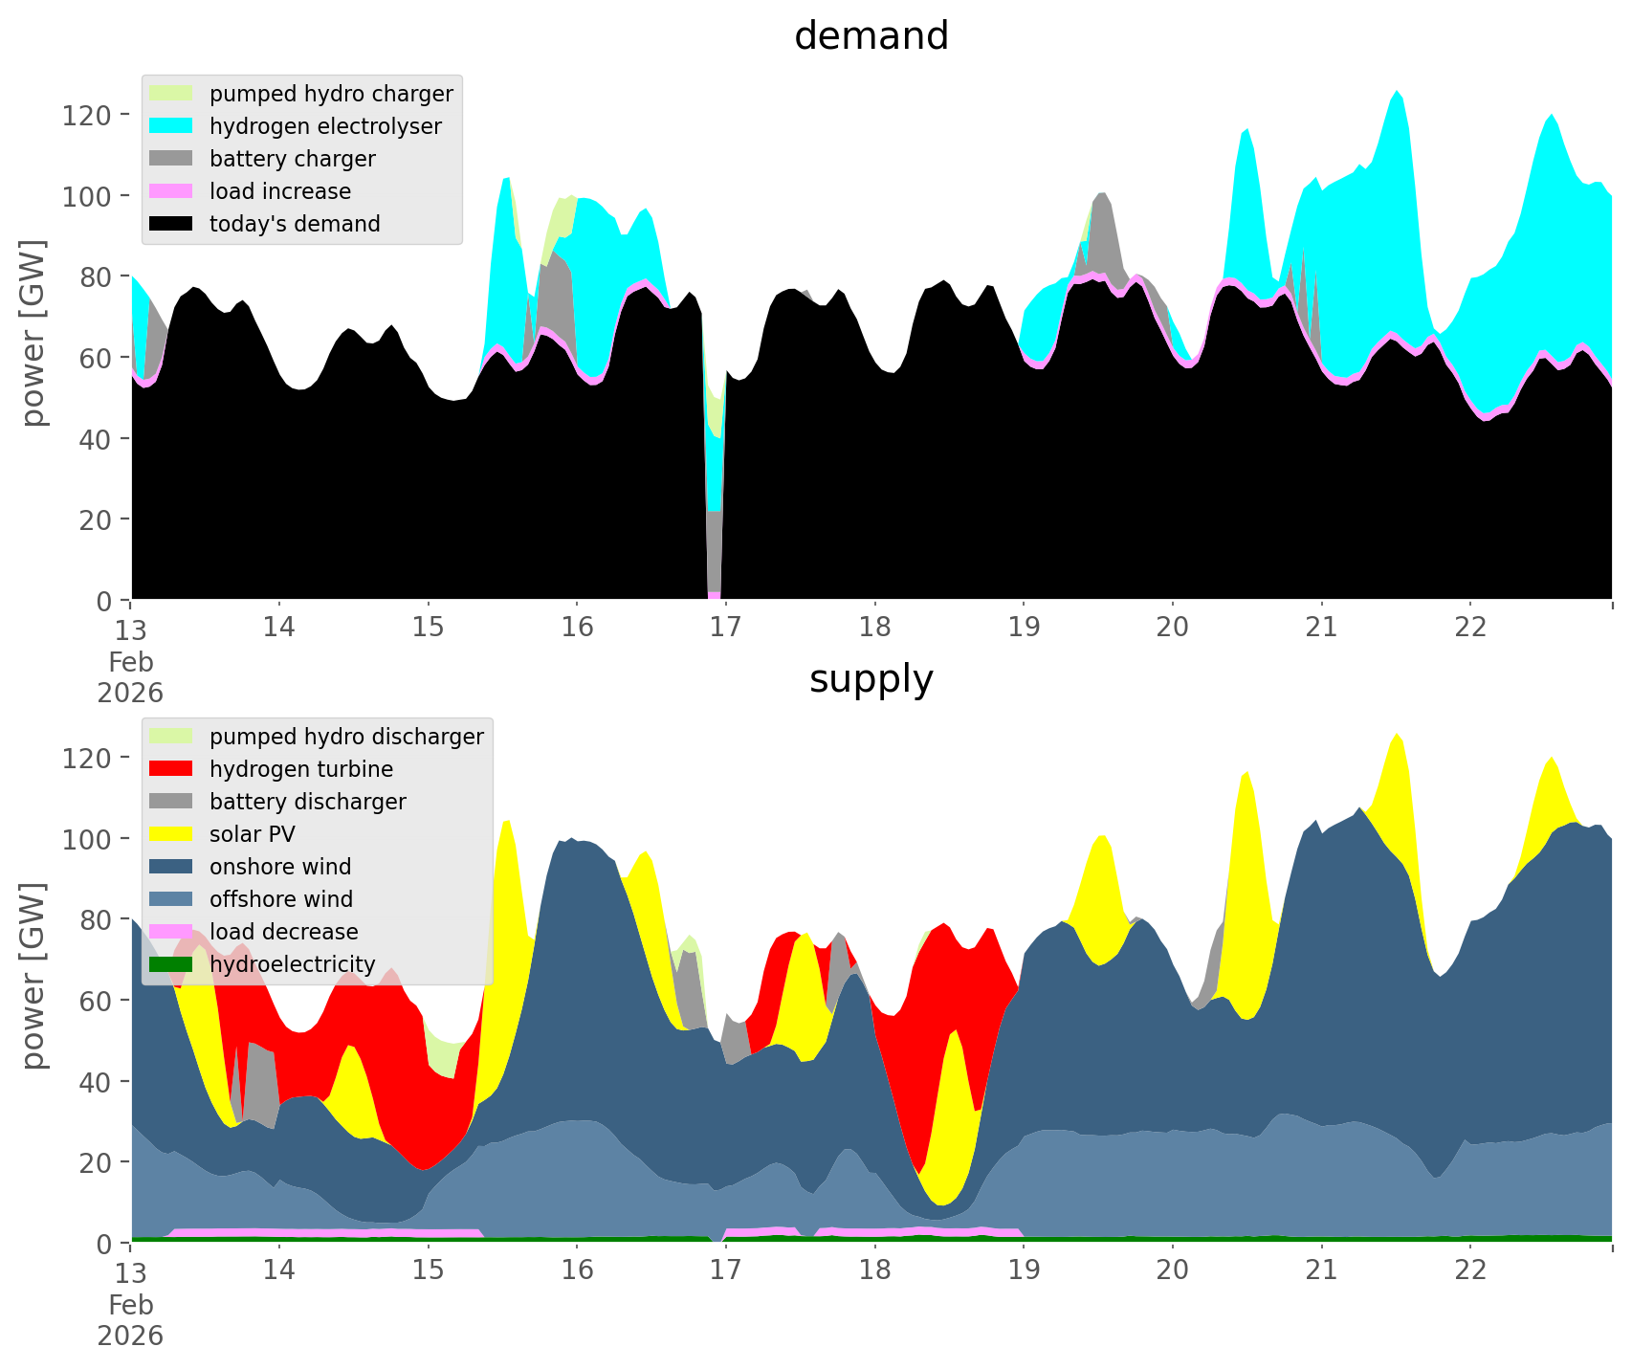Select the black today's demand legend swatch
Screen dimensions: 1632x1369
pyautogui.click(x=172, y=224)
